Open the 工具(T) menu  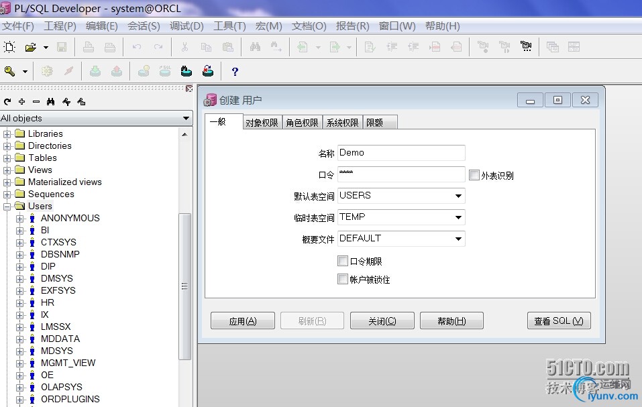(229, 26)
